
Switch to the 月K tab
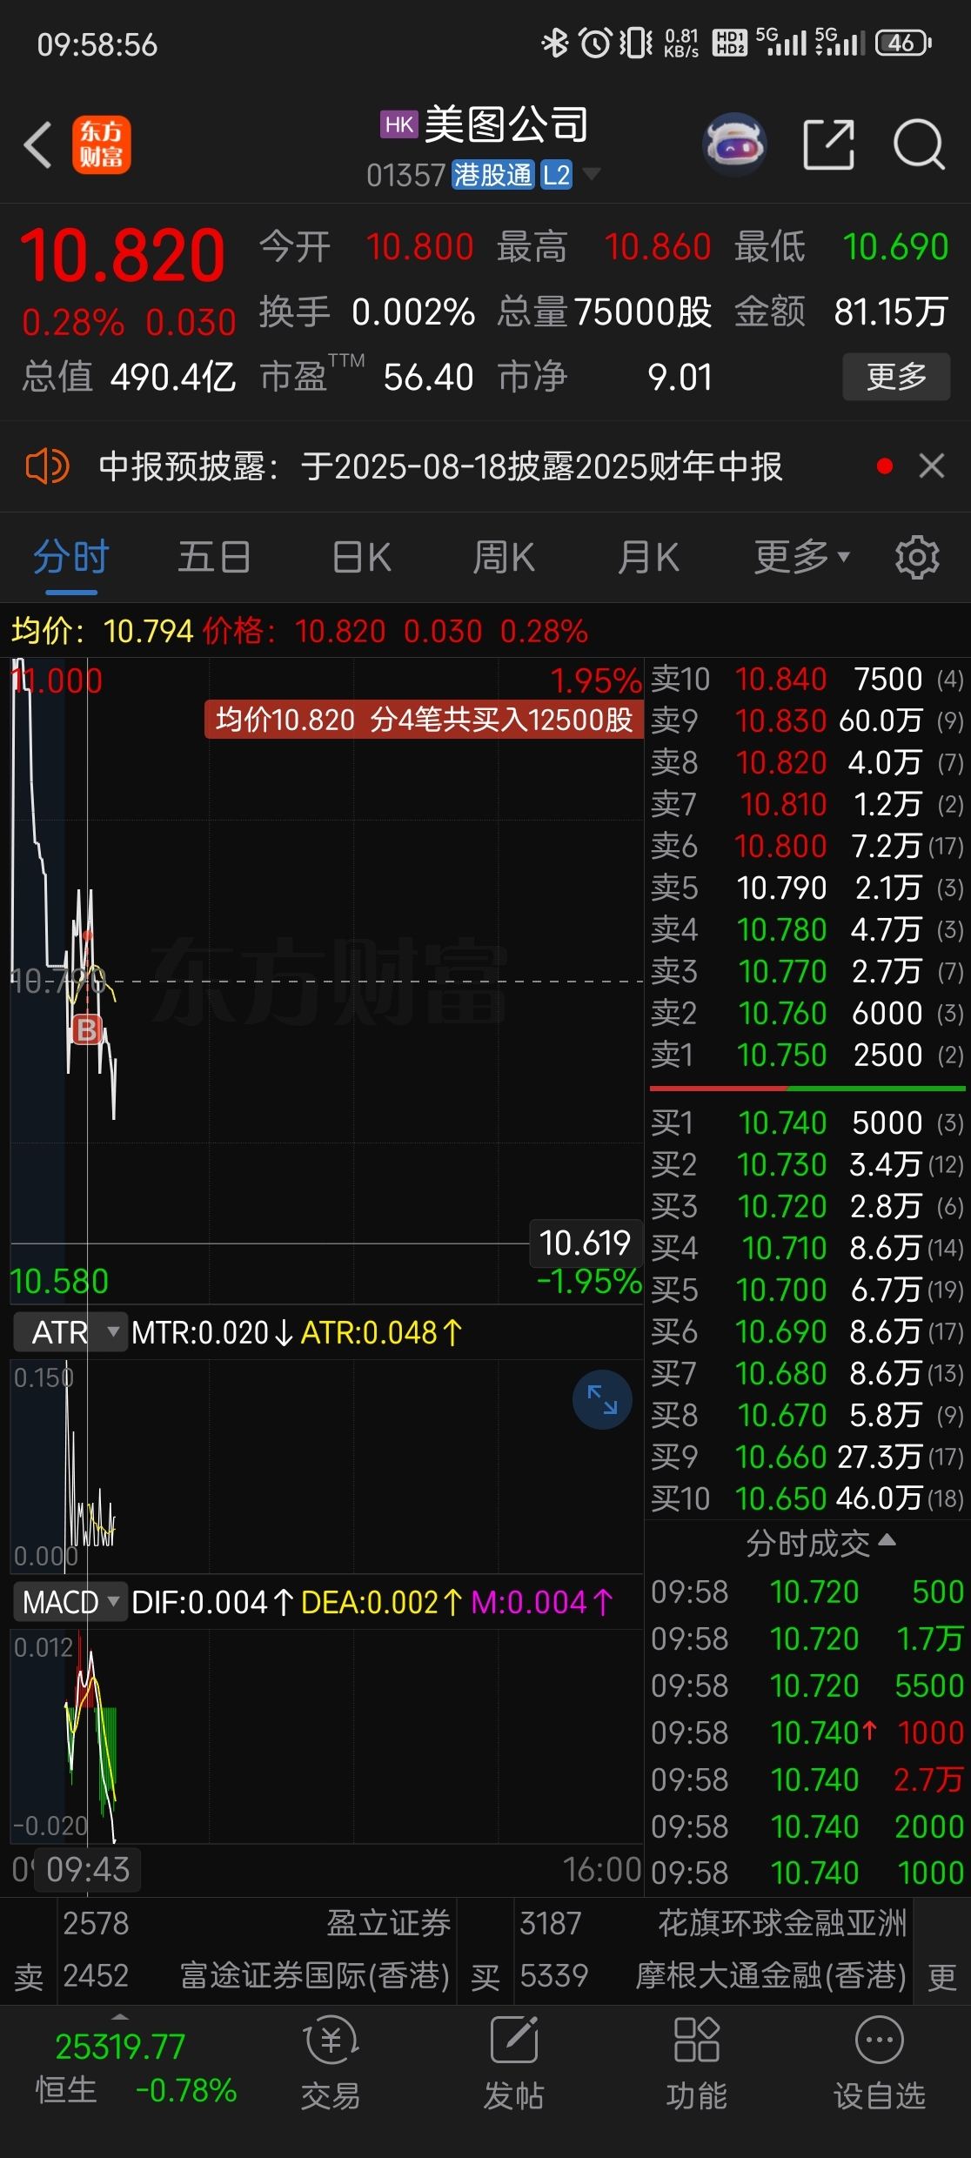(x=648, y=557)
